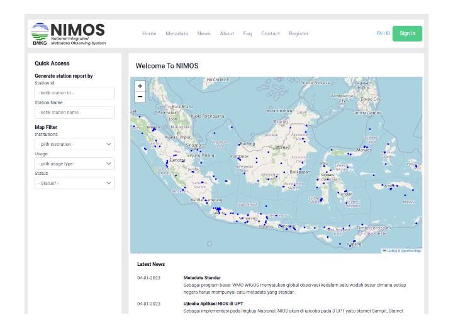Switch language to ID

[x=388, y=33]
